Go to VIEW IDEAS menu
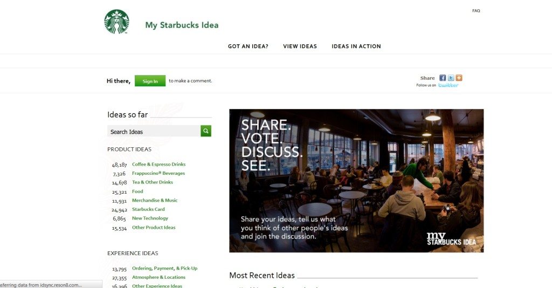This screenshot has height=288, width=552. click(300, 46)
